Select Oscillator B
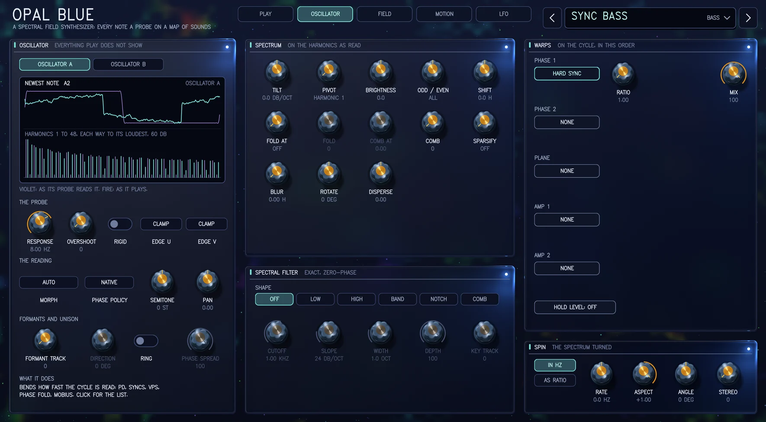 point(128,64)
